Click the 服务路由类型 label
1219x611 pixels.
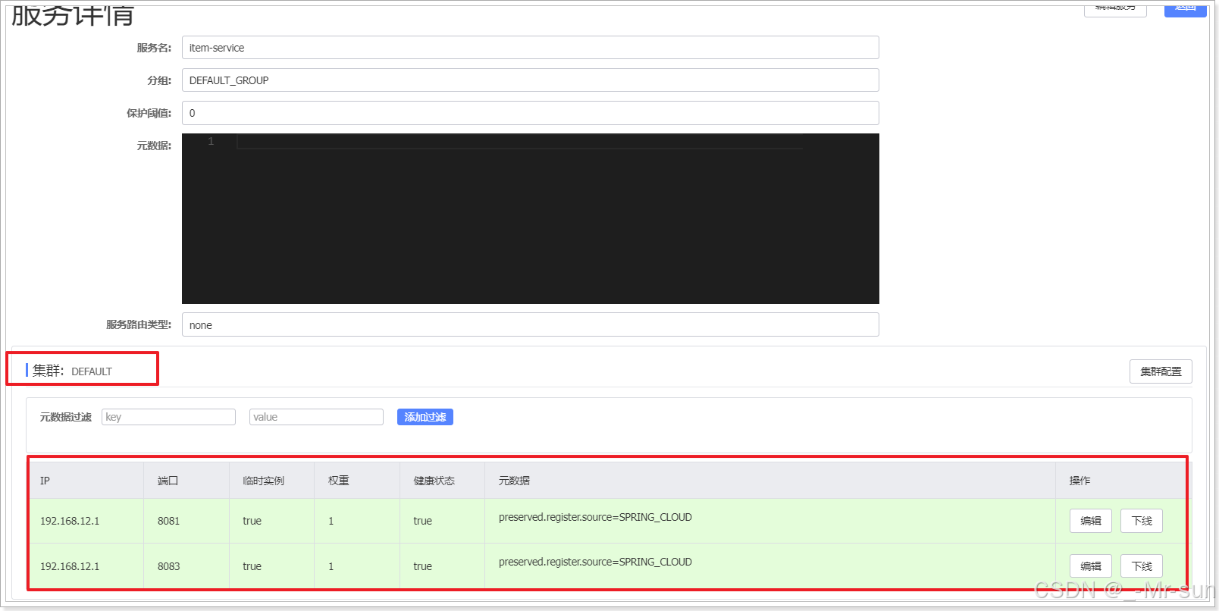139,324
